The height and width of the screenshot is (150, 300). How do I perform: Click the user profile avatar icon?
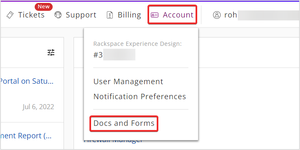coord(217,15)
